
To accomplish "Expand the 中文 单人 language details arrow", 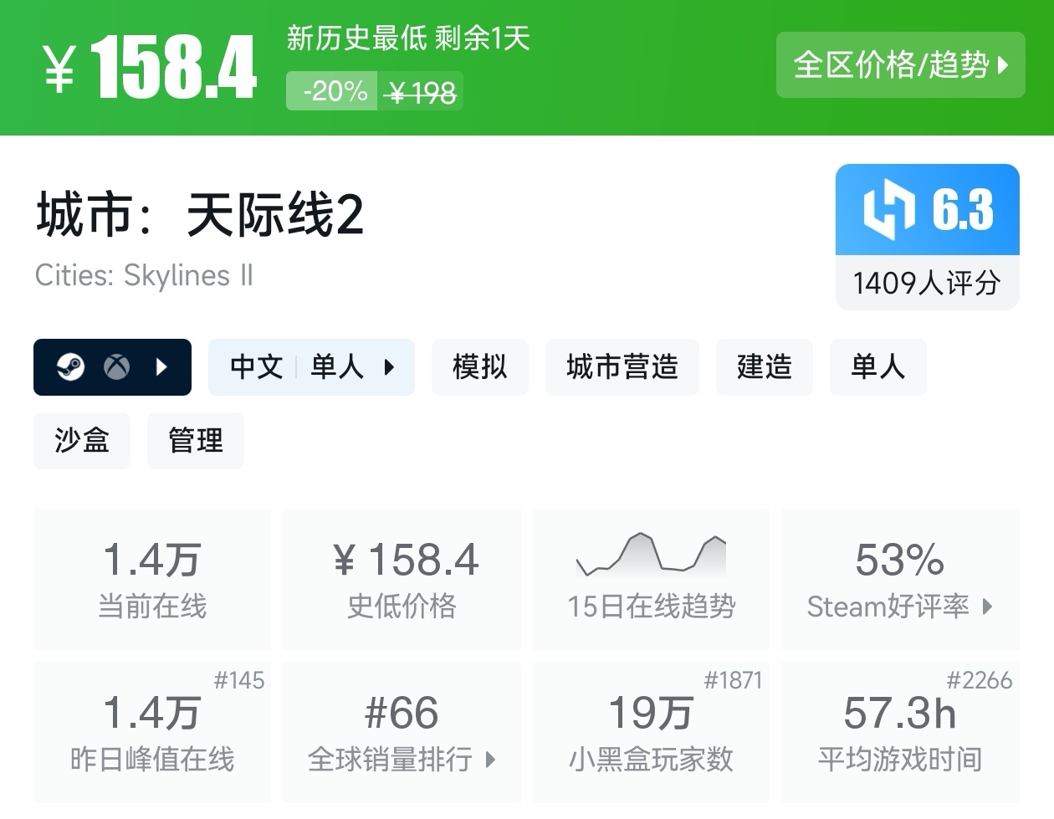I will 389,366.
